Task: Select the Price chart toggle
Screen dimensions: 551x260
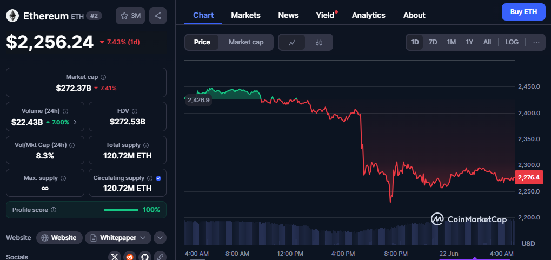Action: tap(202, 42)
